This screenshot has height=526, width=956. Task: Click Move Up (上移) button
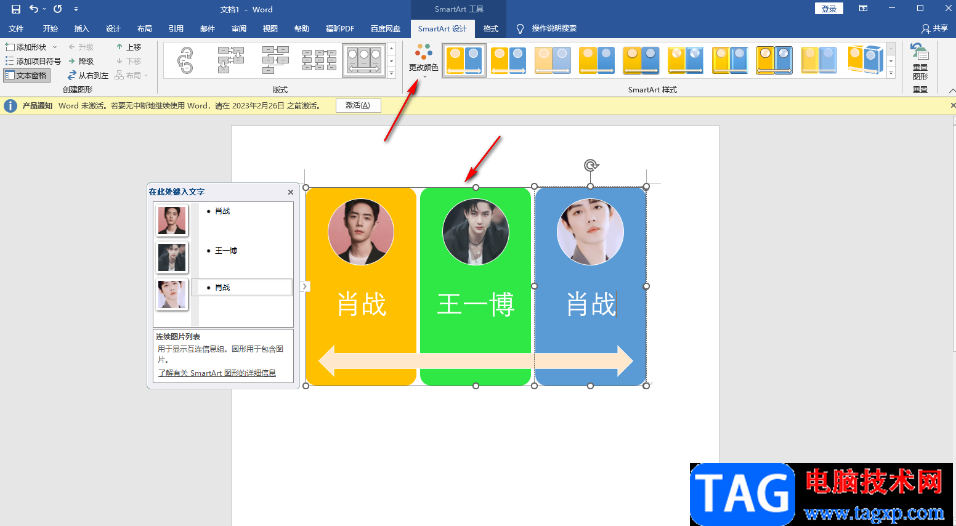(129, 47)
